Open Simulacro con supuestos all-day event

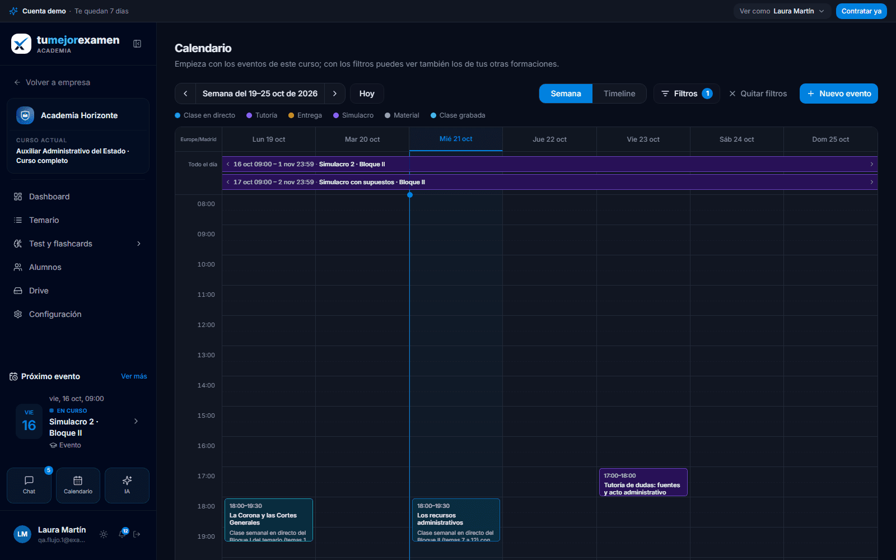(x=550, y=182)
